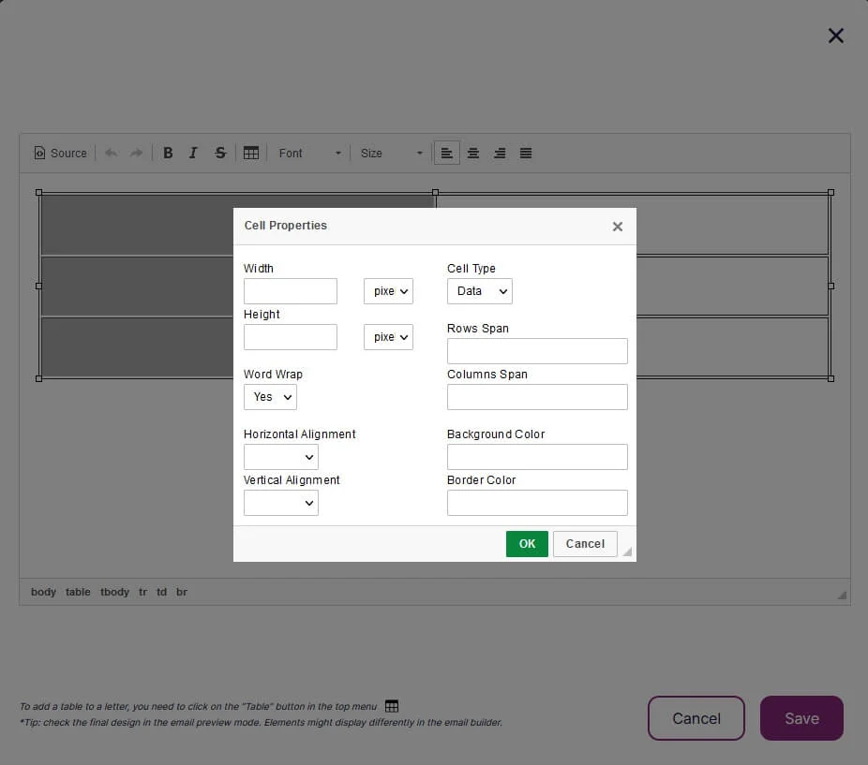The image size is (868, 765).
Task: Click the Rows Span field
Action: click(x=537, y=351)
